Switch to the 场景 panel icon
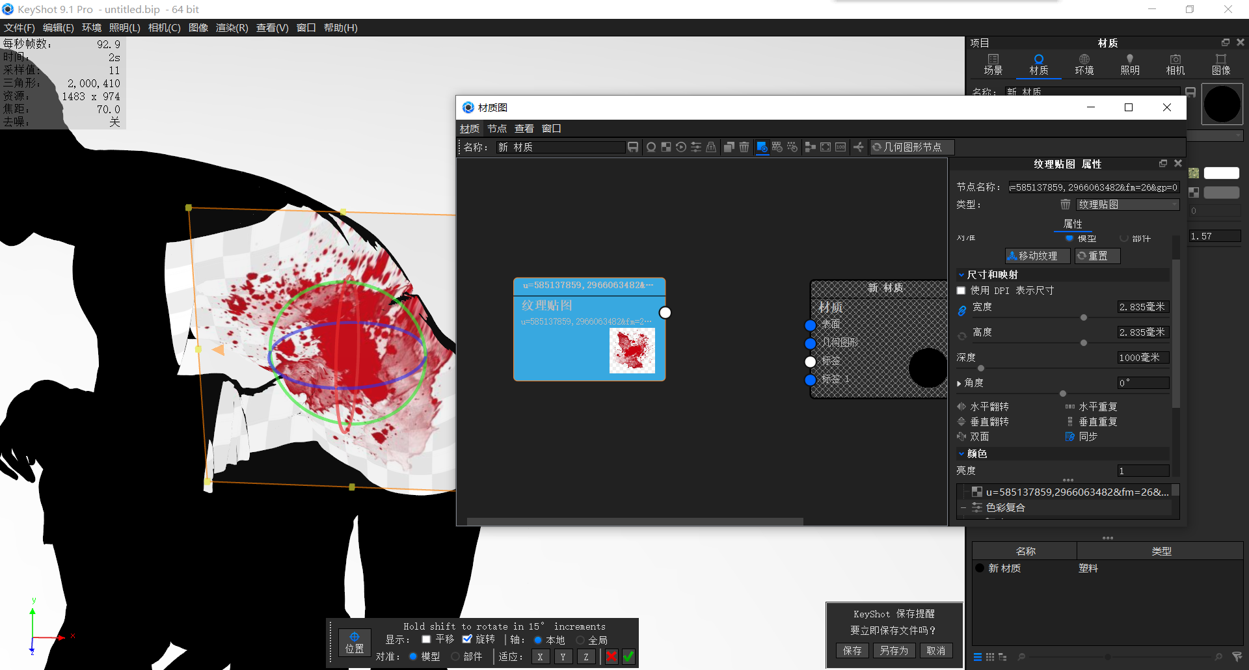This screenshot has width=1249, height=670. point(993,64)
